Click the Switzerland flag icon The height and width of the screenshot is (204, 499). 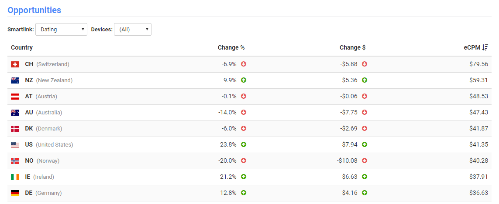(x=15, y=64)
